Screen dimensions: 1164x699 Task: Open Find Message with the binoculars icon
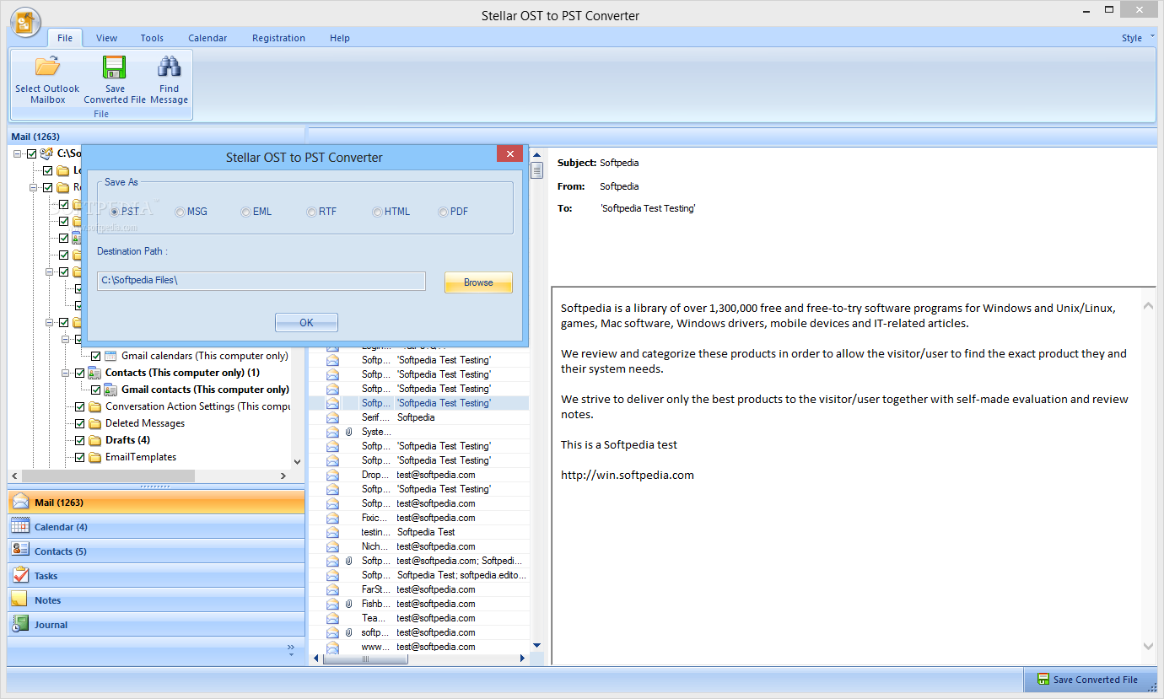(x=170, y=67)
